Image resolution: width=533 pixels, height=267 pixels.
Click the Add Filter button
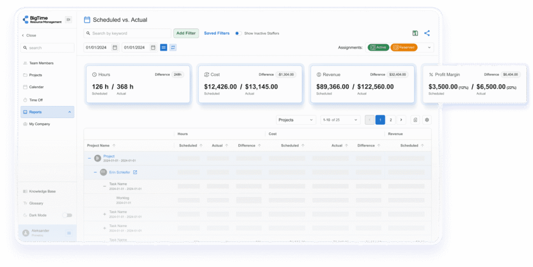pyautogui.click(x=186, y=33)
